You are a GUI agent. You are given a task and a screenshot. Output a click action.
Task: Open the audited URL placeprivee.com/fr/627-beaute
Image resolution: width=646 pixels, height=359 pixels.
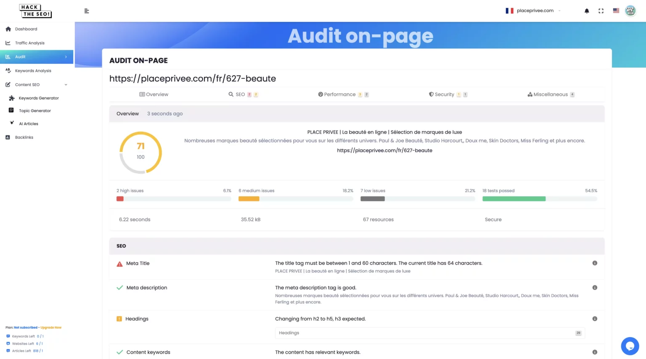384,150
